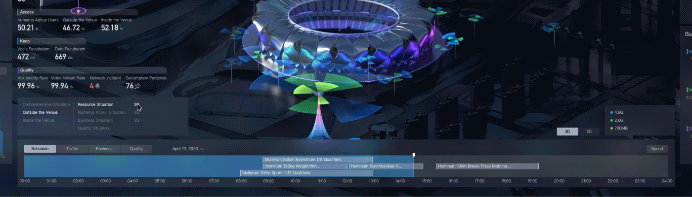Choose Quality Situation

pyautogui.click(x=93, y=128)
